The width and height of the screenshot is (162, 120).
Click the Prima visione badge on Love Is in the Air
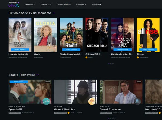pos(19,82)
